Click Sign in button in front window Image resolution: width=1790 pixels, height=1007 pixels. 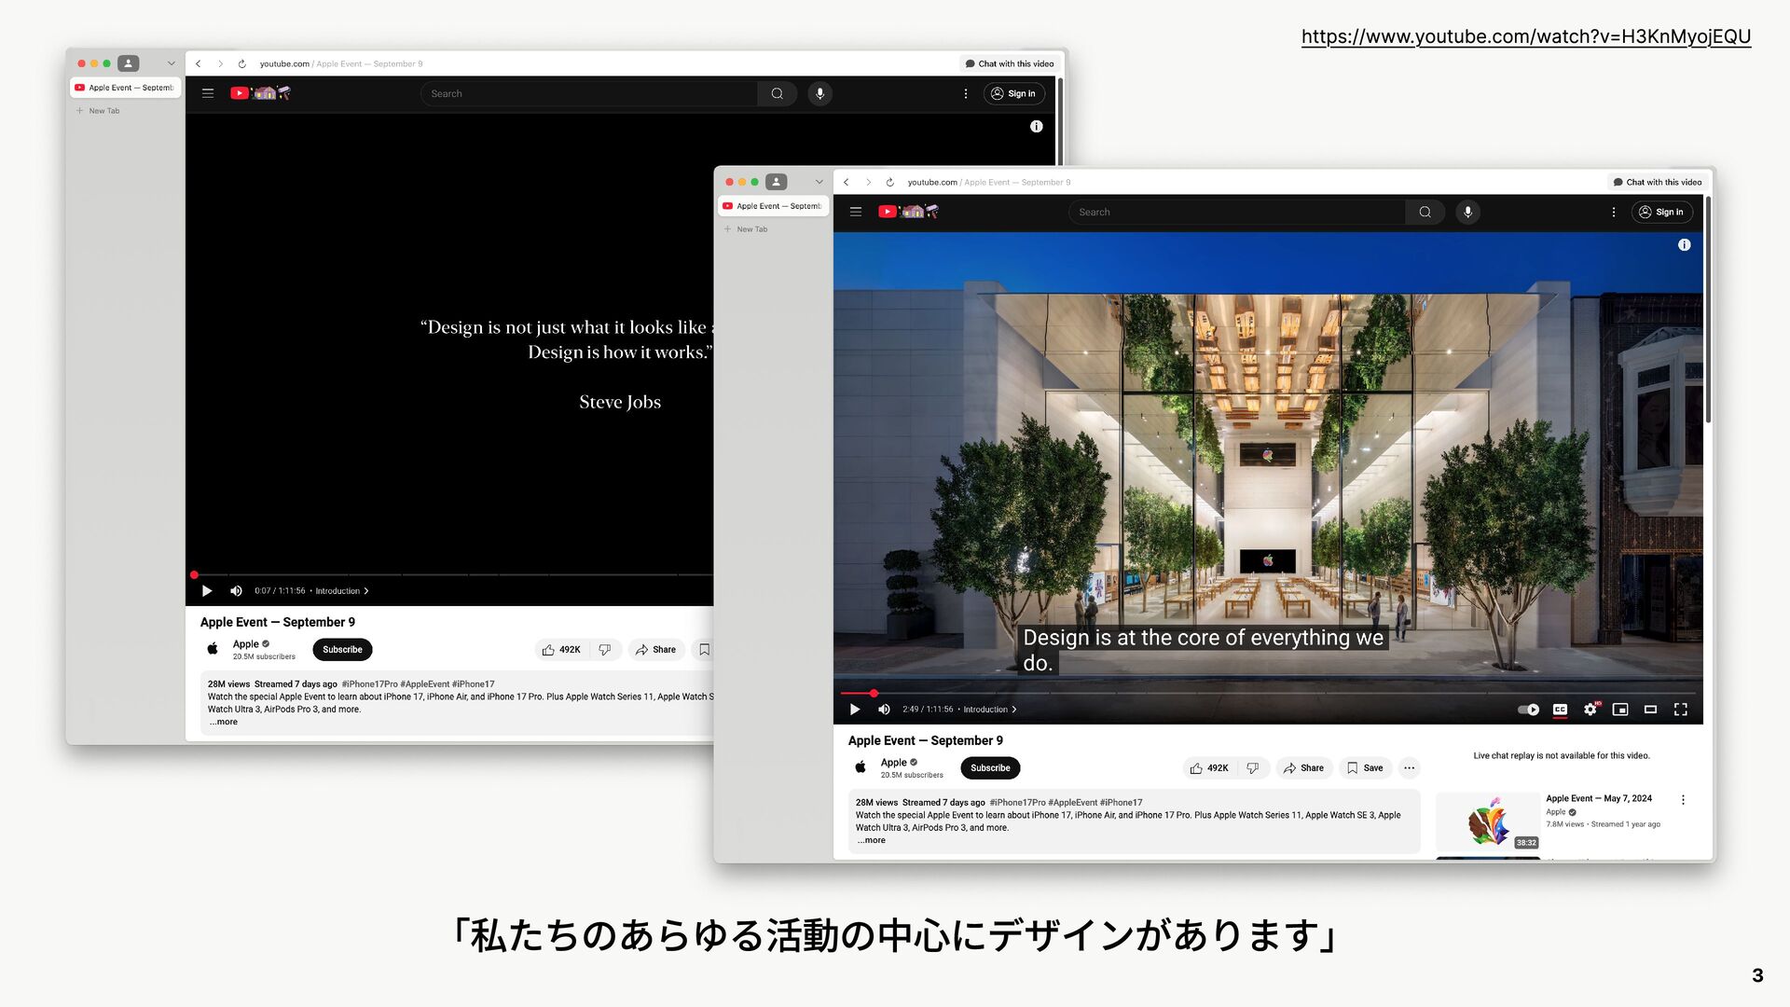click(x=1661, y=212)
